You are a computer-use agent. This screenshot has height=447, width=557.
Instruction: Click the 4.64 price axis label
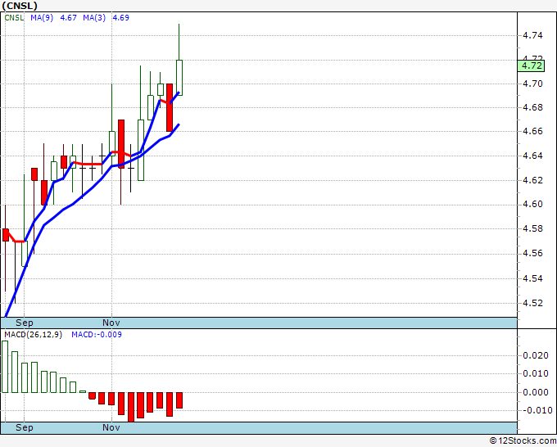click(x=533, y=156)
